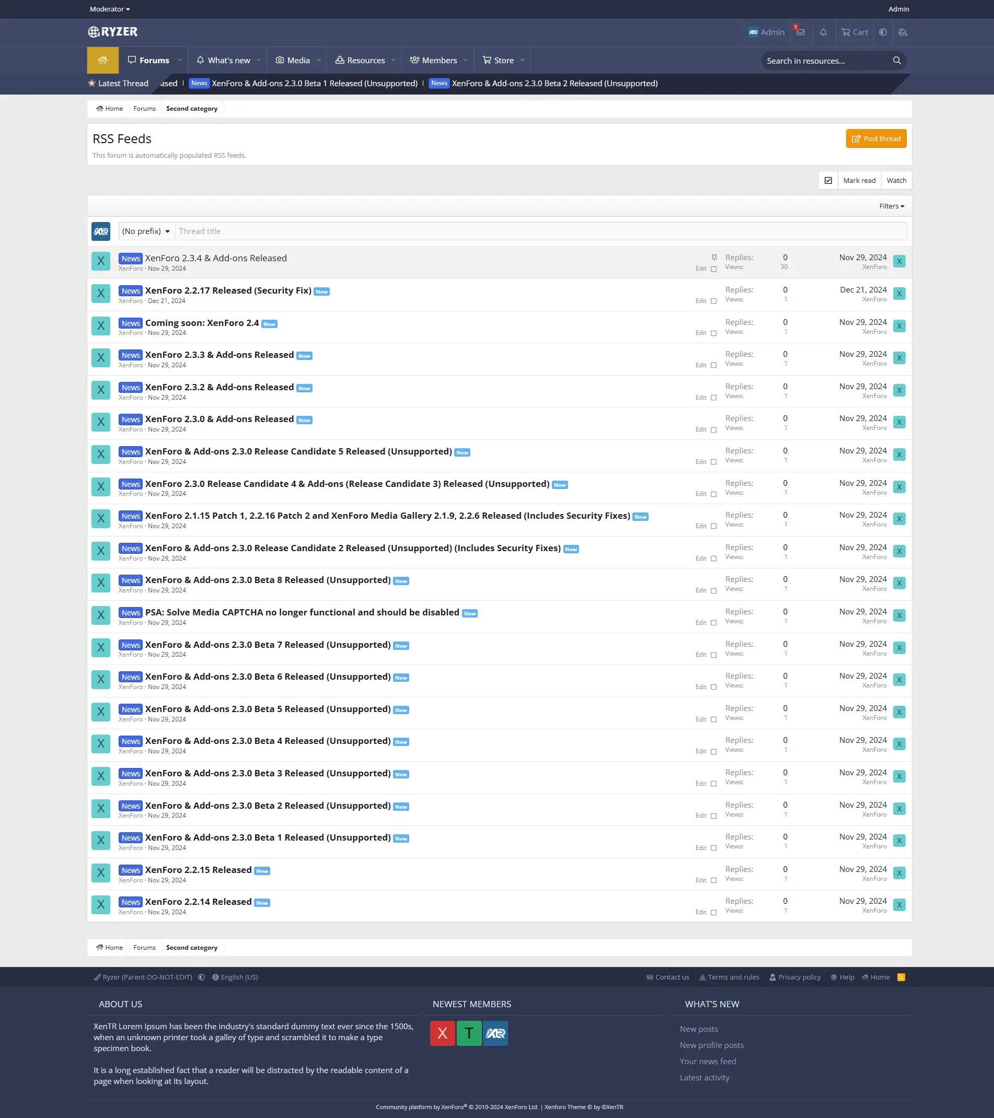Open the Contact us footer link
This screenshot has height=1118, width=994.
click(667, 977)
